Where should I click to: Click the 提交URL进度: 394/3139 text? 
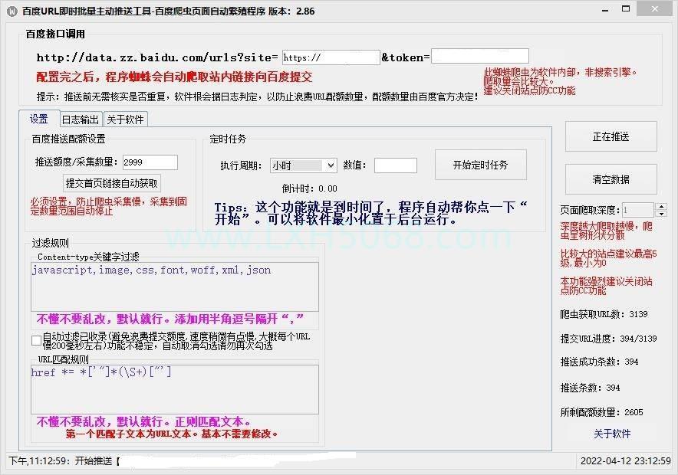608,339
